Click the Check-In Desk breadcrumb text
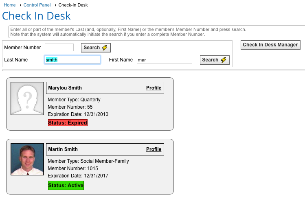This screenshot has height=199, width=305. click(x=73, y=5)
